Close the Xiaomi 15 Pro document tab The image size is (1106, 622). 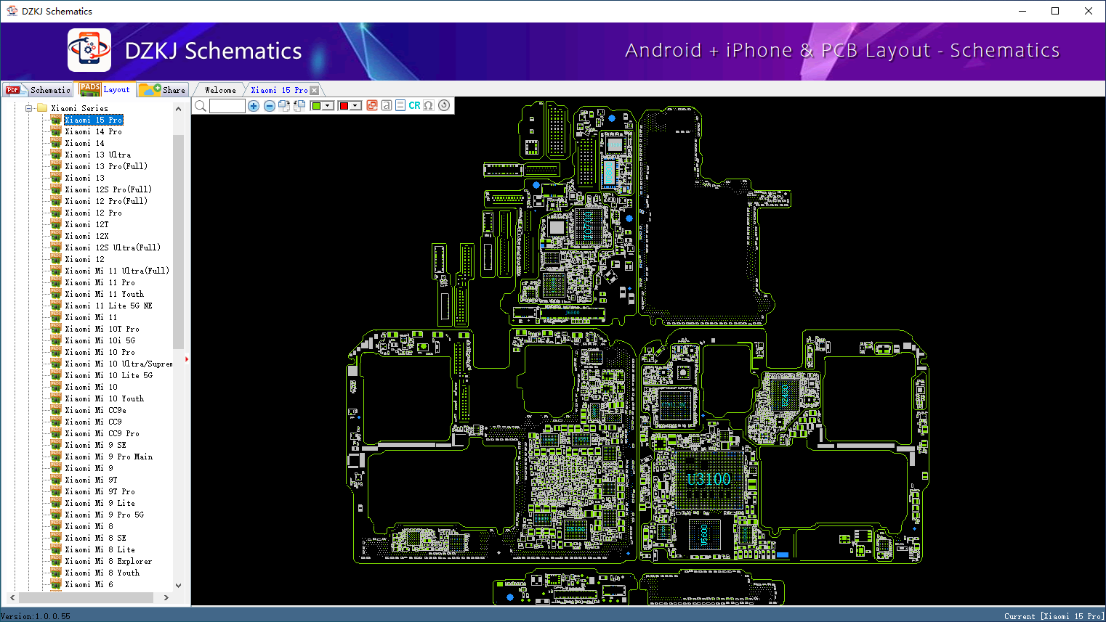(314, 91)
